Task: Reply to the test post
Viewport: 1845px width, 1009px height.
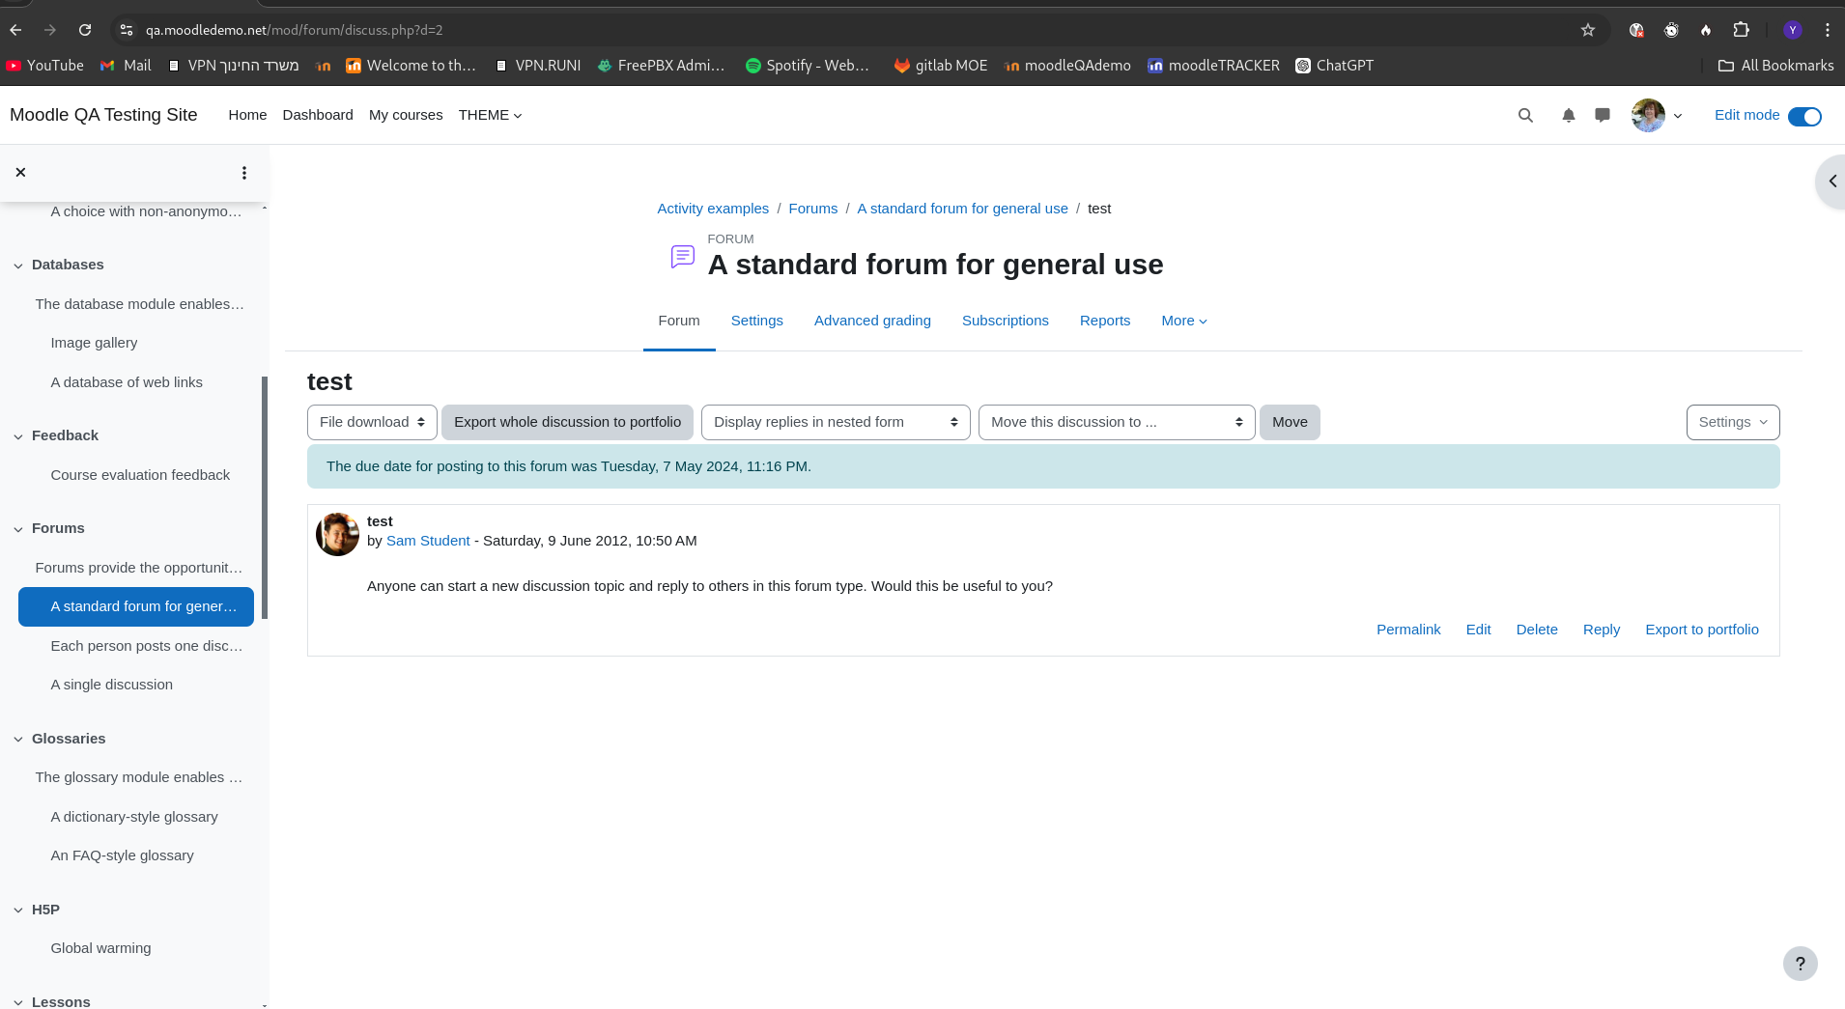Action: pos(1601,630)
